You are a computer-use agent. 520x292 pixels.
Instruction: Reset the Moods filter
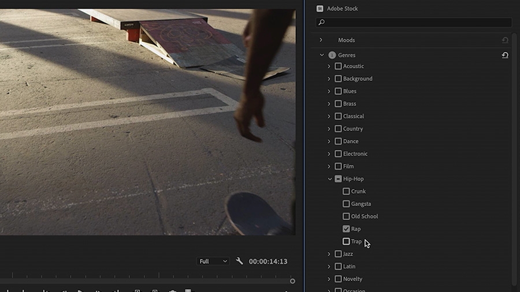tap(505, 40)
